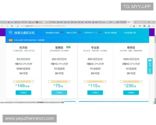Click the header feature 独立IP不限流量
The image size is (156, 125).
[110, 33]
